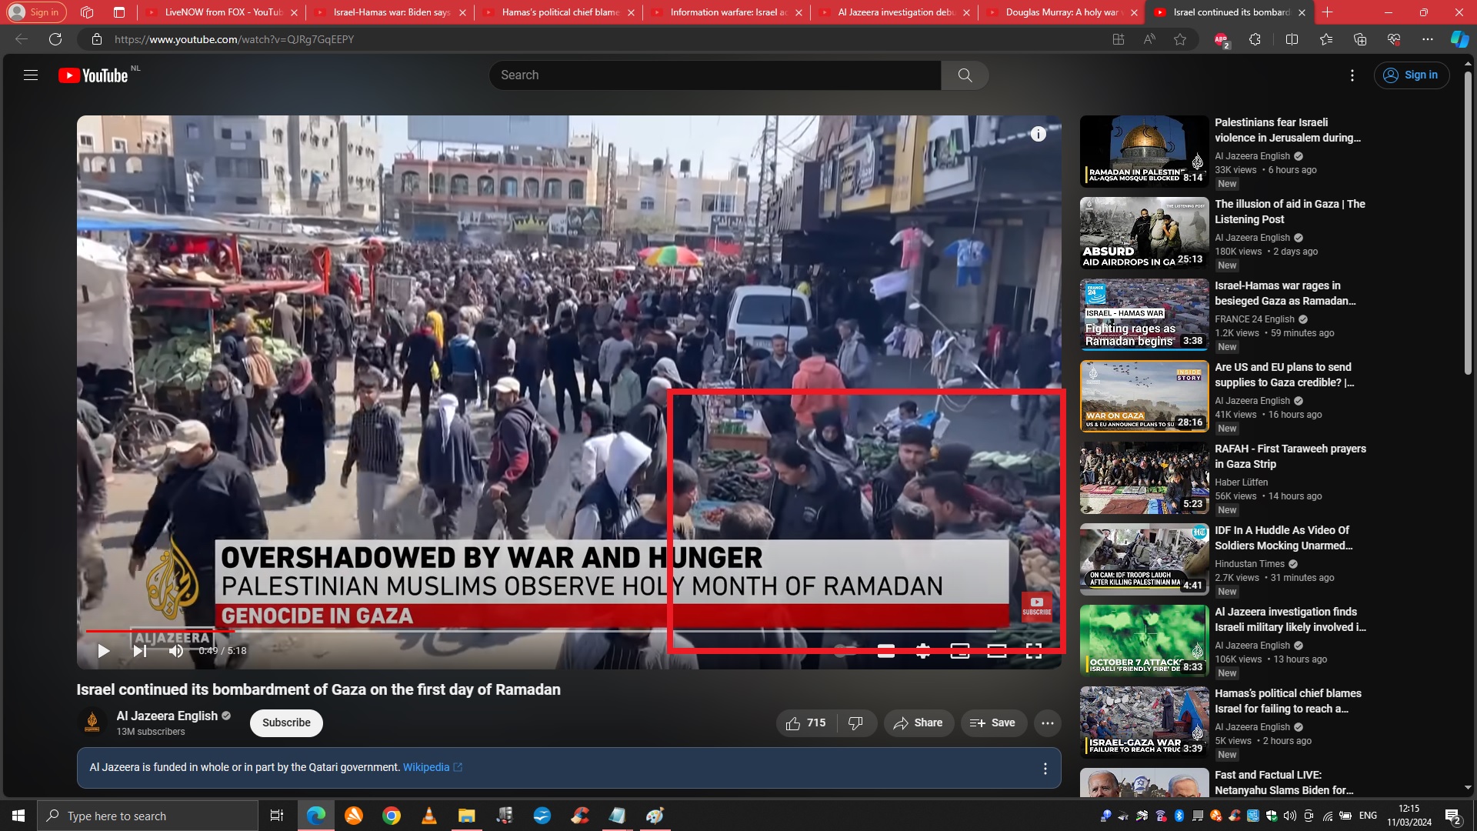Open Adblock Plus extension

click(x=1221, y=40)
